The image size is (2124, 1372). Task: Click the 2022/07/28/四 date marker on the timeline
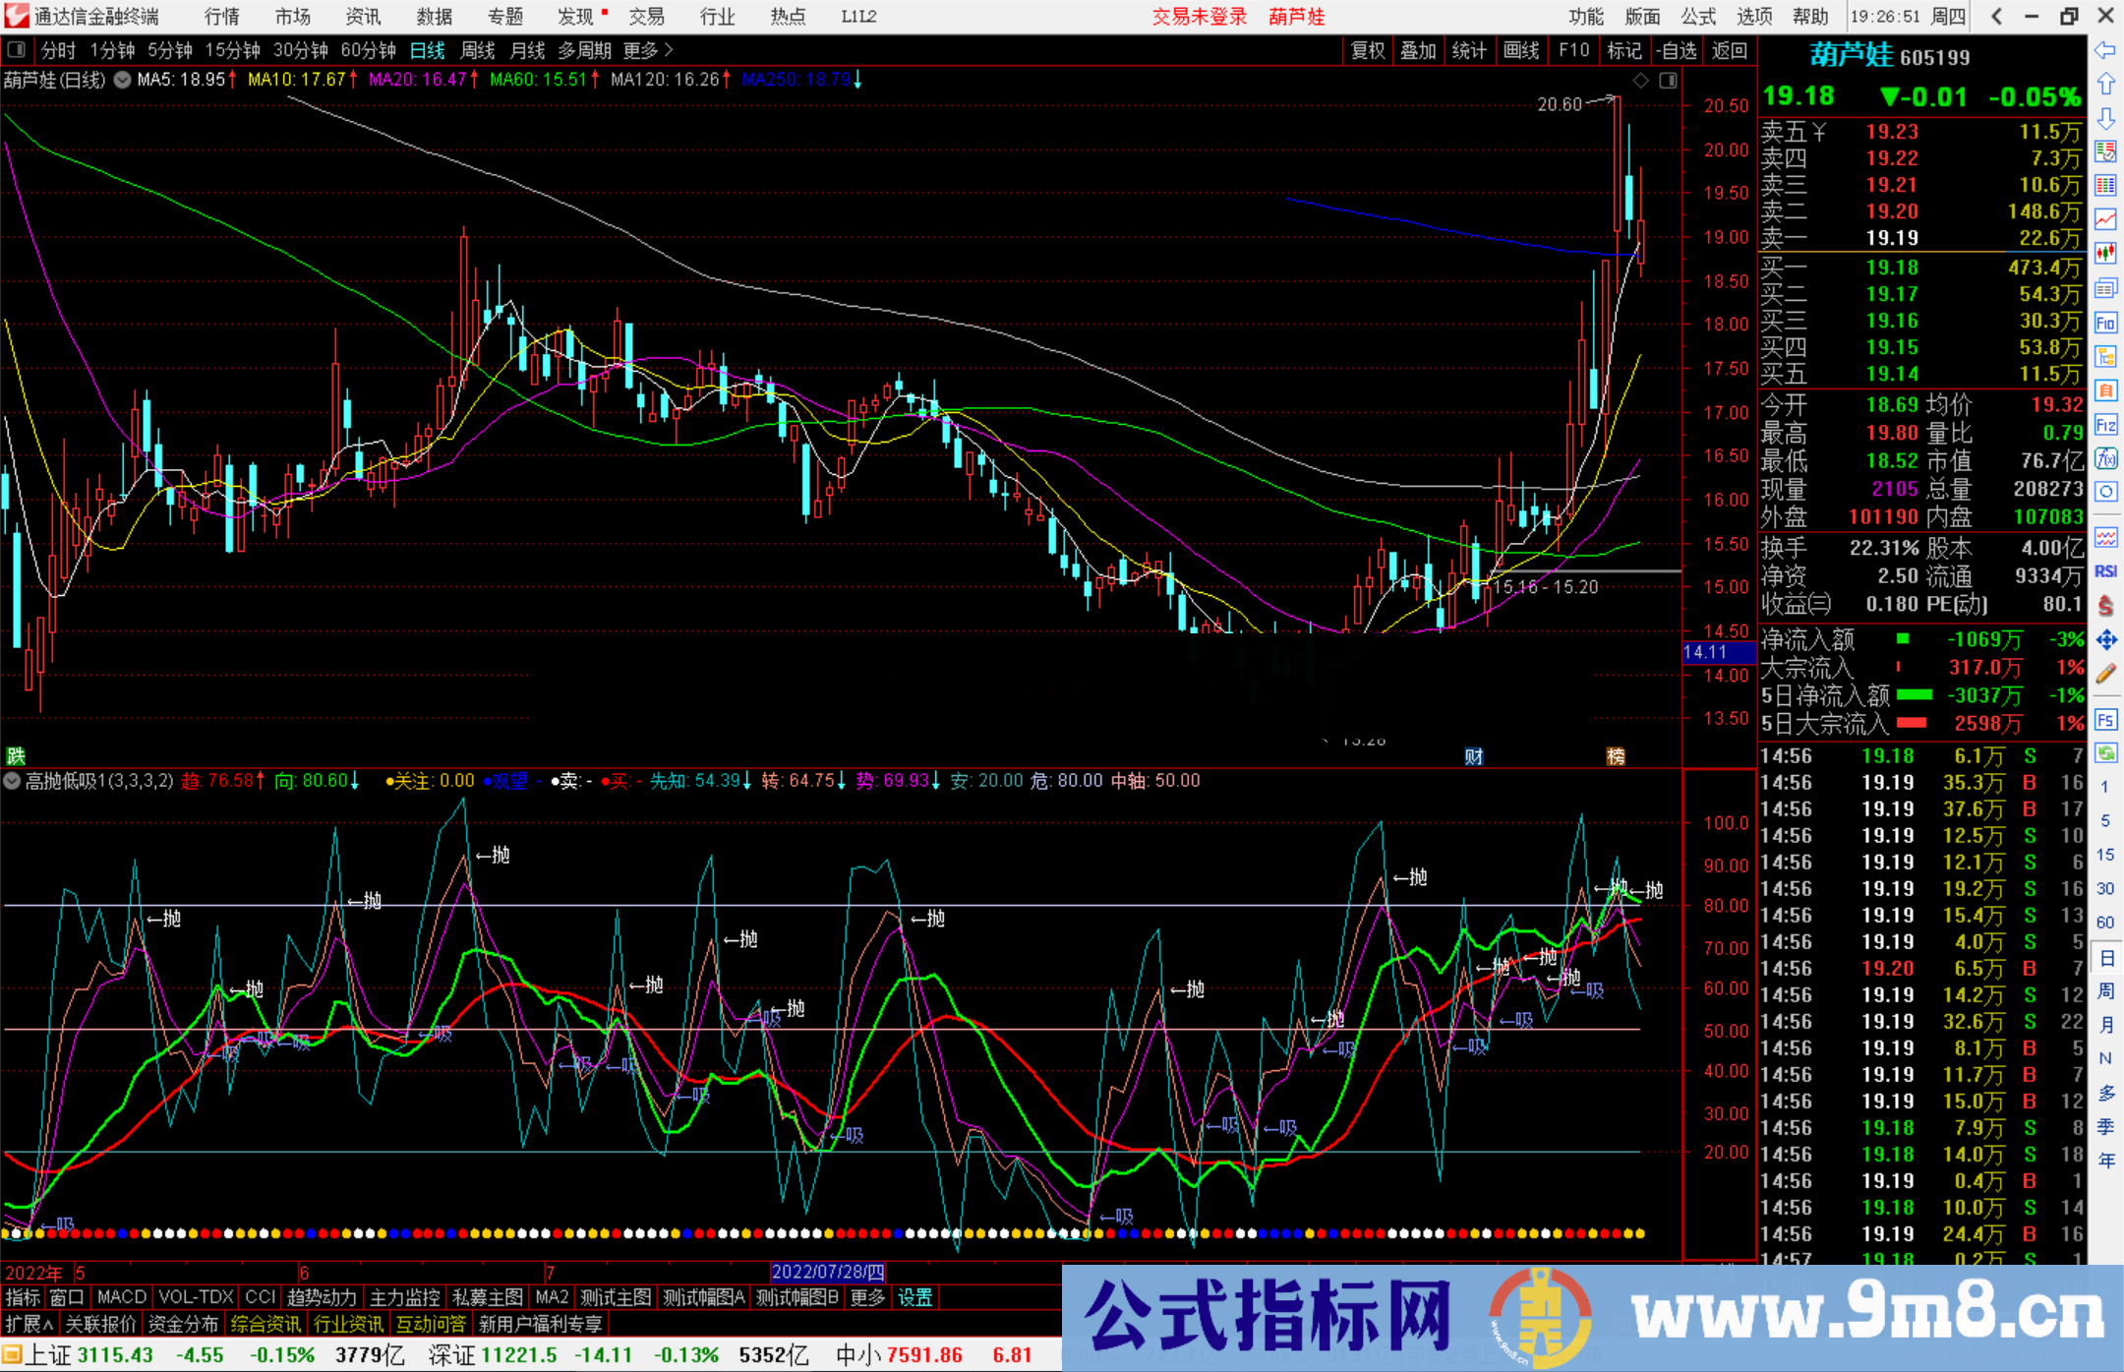[x=827, y=1272]
